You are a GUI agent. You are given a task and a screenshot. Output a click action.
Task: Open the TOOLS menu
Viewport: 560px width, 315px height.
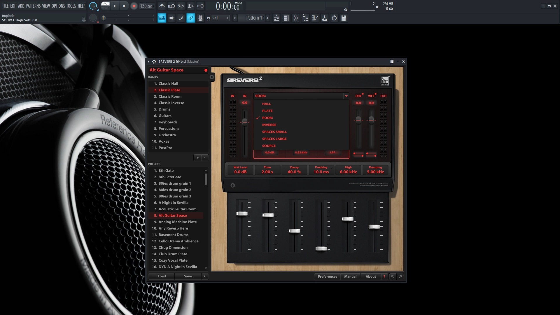(x=71, y=6)
